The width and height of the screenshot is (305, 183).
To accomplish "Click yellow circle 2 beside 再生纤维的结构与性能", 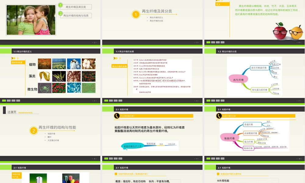I will tap(34, 131).
